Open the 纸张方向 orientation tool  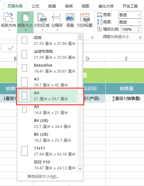click(x=8, y=21)
